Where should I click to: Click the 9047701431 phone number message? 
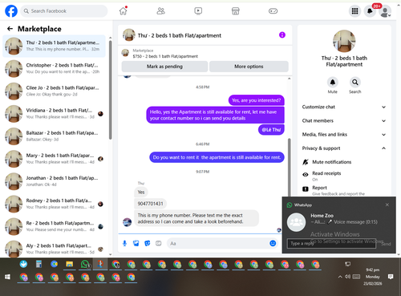pyautogui.click(x=150, y=204)
